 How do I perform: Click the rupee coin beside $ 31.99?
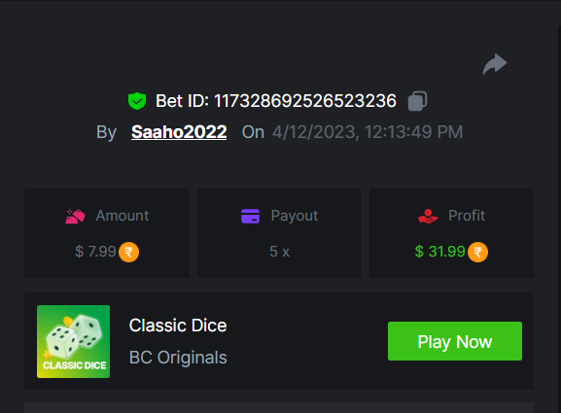[x=477, y=252]
